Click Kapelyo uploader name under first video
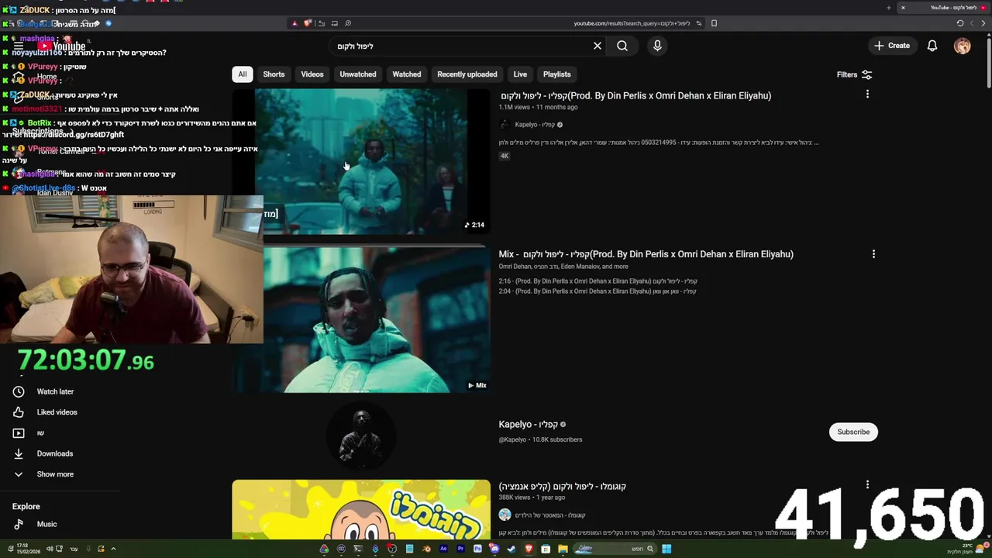992x558 pixels. click(x=535, y=125)
